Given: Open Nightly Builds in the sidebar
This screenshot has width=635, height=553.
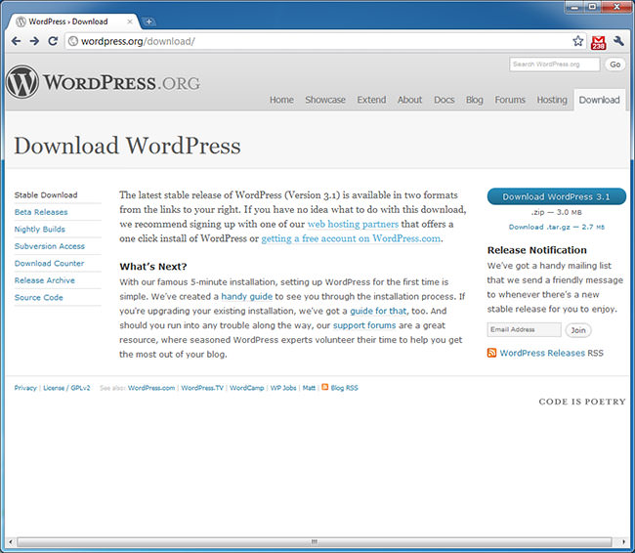Looking at the screenshot, I should 40,230.
